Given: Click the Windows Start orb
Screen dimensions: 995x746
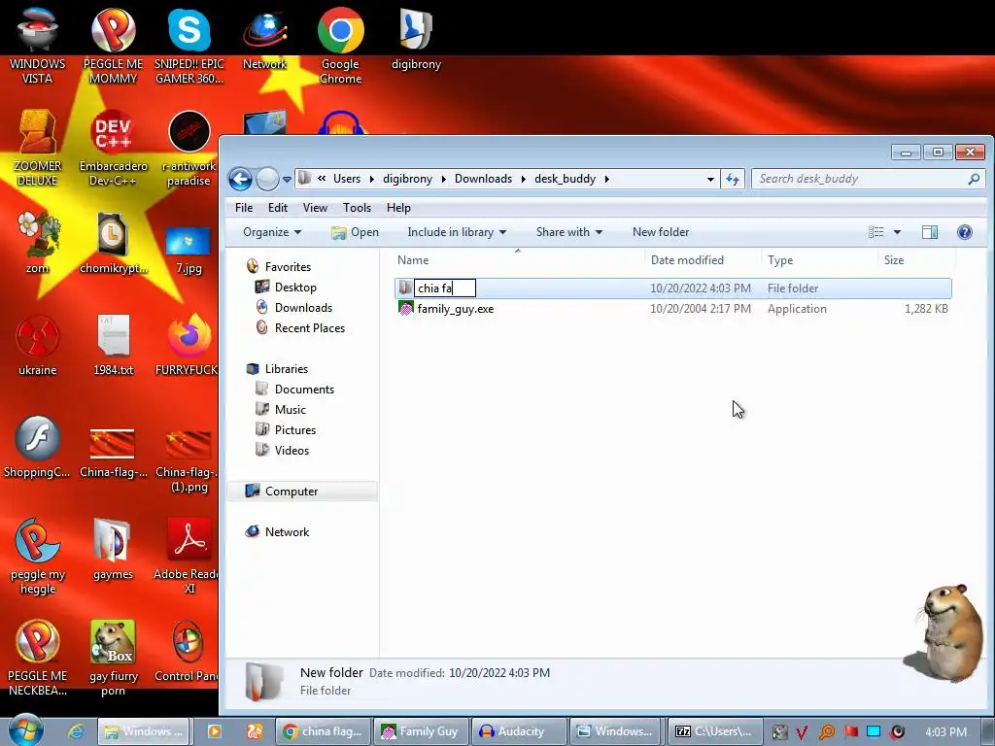Looking at the screenshot, I should 25,730.
